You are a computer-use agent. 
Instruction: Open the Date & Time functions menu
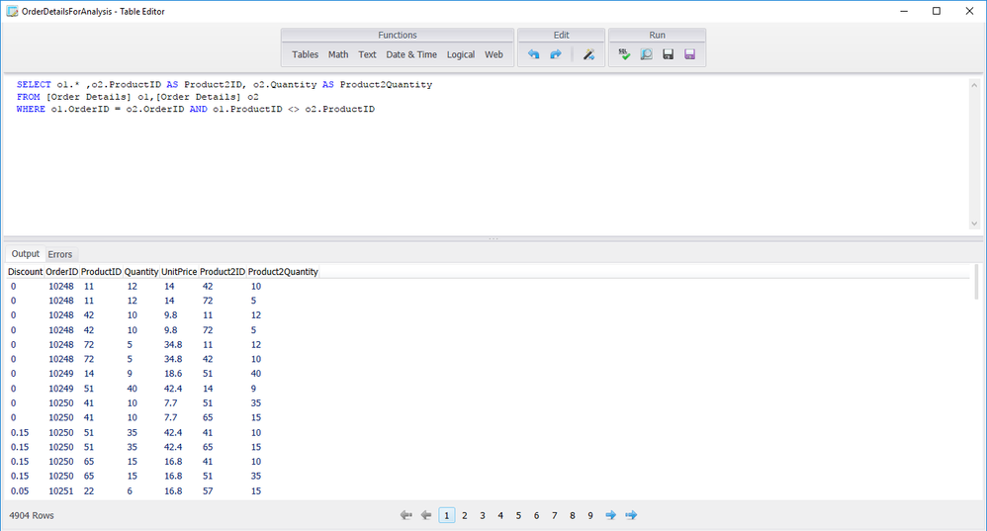[411, 54]
